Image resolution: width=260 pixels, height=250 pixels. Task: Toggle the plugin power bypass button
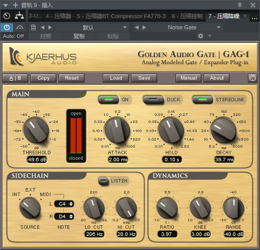click(x=7, y=27)
